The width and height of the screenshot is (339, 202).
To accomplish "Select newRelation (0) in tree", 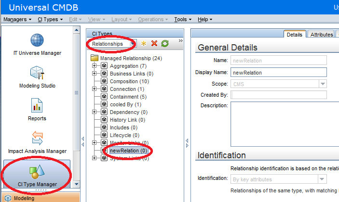I will point(129,151).
